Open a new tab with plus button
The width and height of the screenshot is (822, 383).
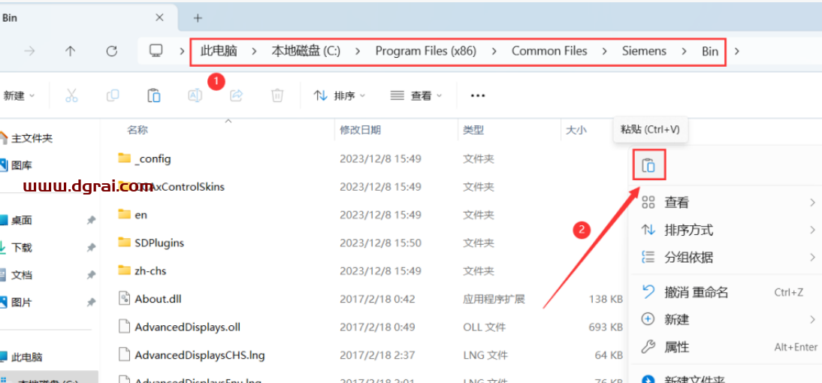point(198,17)
